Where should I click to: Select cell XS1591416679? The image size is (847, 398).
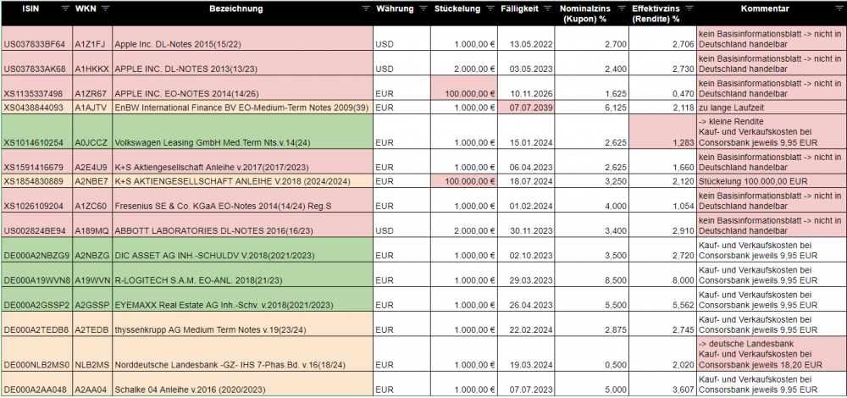(x=36, y=162)
